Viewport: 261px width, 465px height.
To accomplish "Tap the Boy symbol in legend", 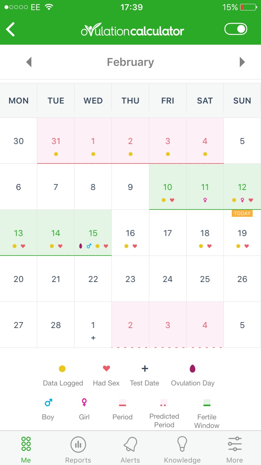I will pos(48,403).
